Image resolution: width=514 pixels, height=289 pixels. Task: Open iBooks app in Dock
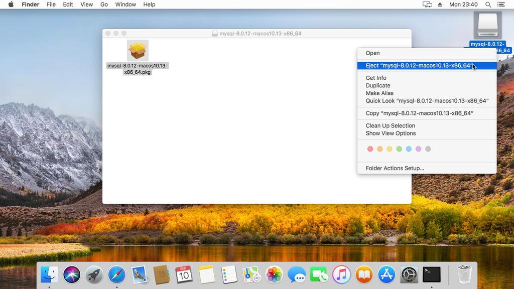coord(364,274)
